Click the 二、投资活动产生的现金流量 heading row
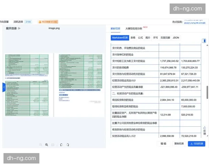 (x=156, y=94)
